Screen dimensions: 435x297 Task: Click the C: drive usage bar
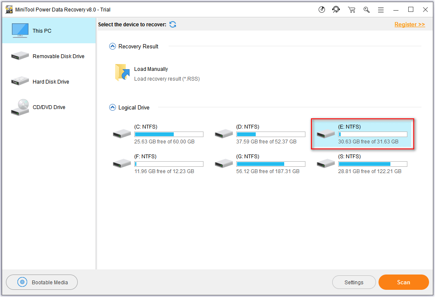point(169,134)
